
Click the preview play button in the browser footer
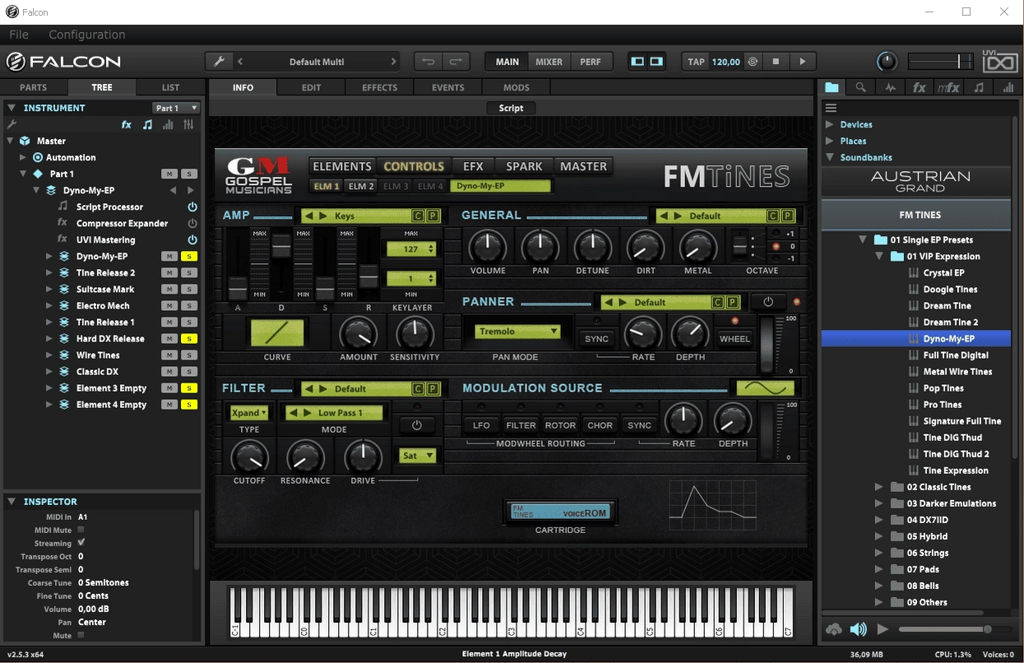pyautogui.click(x=883, y=629)
